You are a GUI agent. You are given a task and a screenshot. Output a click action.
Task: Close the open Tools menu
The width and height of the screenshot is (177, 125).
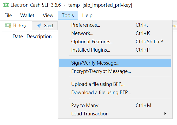click(68, 15)
